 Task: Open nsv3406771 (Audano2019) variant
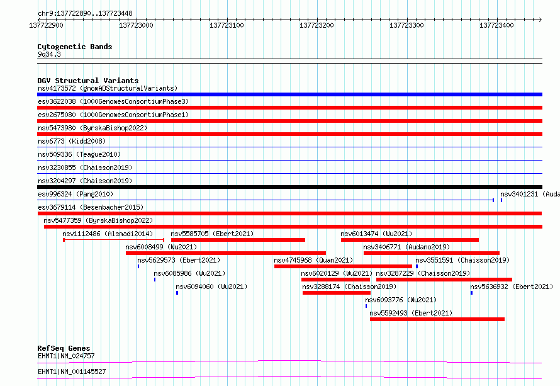[406, 247]
